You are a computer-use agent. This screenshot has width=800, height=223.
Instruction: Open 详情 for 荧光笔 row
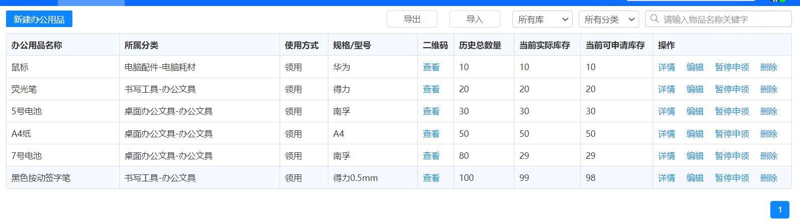pyautogui.click(x=666, y=89)
